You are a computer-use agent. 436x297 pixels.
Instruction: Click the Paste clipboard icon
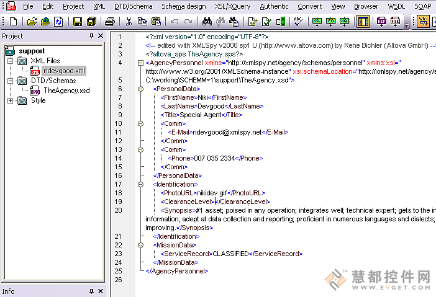pyautogui.click(x=156, y=21)
